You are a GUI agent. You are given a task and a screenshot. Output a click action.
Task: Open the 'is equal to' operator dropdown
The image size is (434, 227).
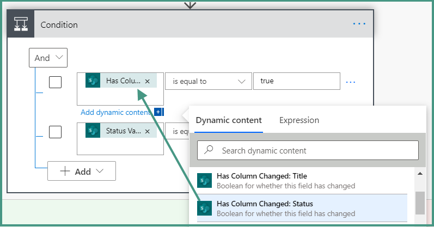click(208, 81)
